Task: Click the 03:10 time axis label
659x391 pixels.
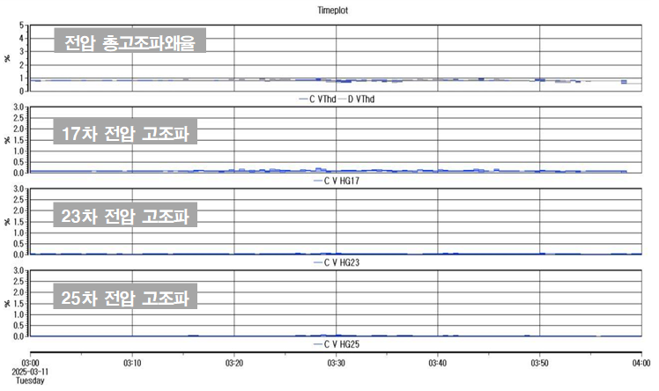Action: pos(131,362)
